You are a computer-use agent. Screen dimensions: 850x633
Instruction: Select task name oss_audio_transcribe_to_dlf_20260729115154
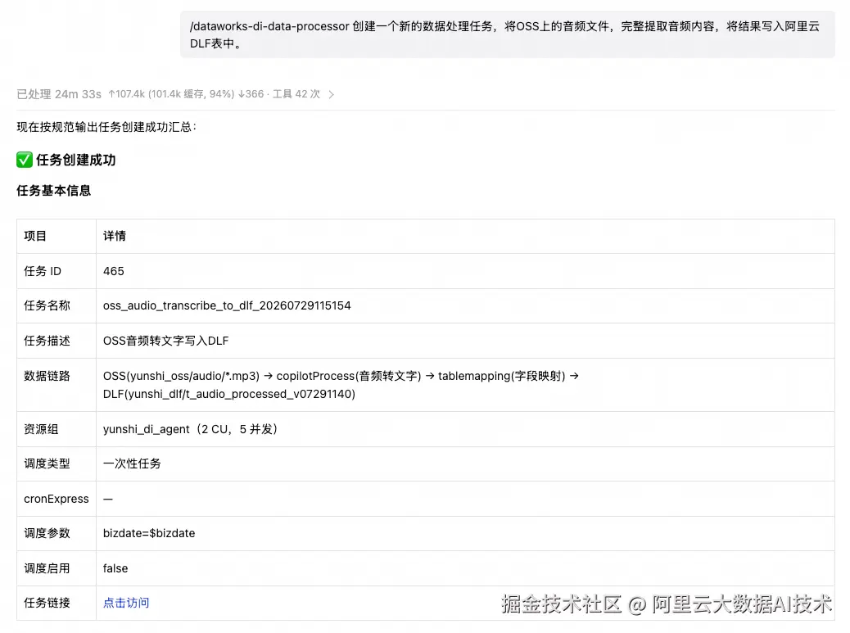tap(227, 305)
